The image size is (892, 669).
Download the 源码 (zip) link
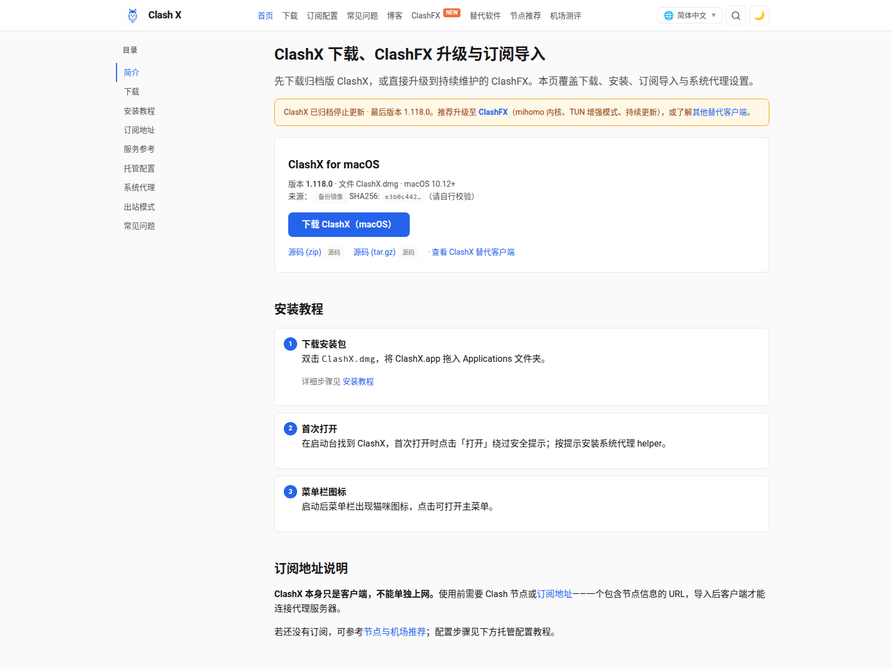(x=304, y=252)
